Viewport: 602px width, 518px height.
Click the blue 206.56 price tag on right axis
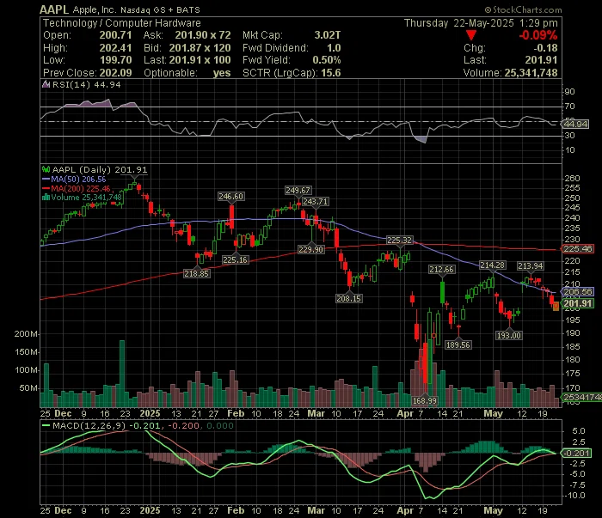(x=577, y=292)
